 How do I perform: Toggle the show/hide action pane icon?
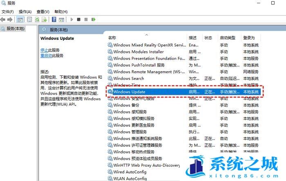click(x=61, y=20)
